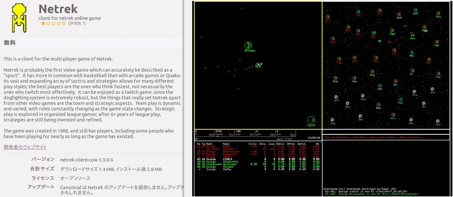Select the El planet on galaxy map
This screenshot has height=197, width=453.
412,70
